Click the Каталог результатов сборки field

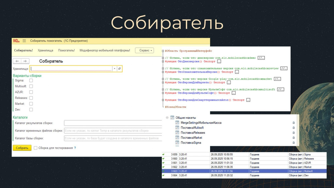[113, 123]
